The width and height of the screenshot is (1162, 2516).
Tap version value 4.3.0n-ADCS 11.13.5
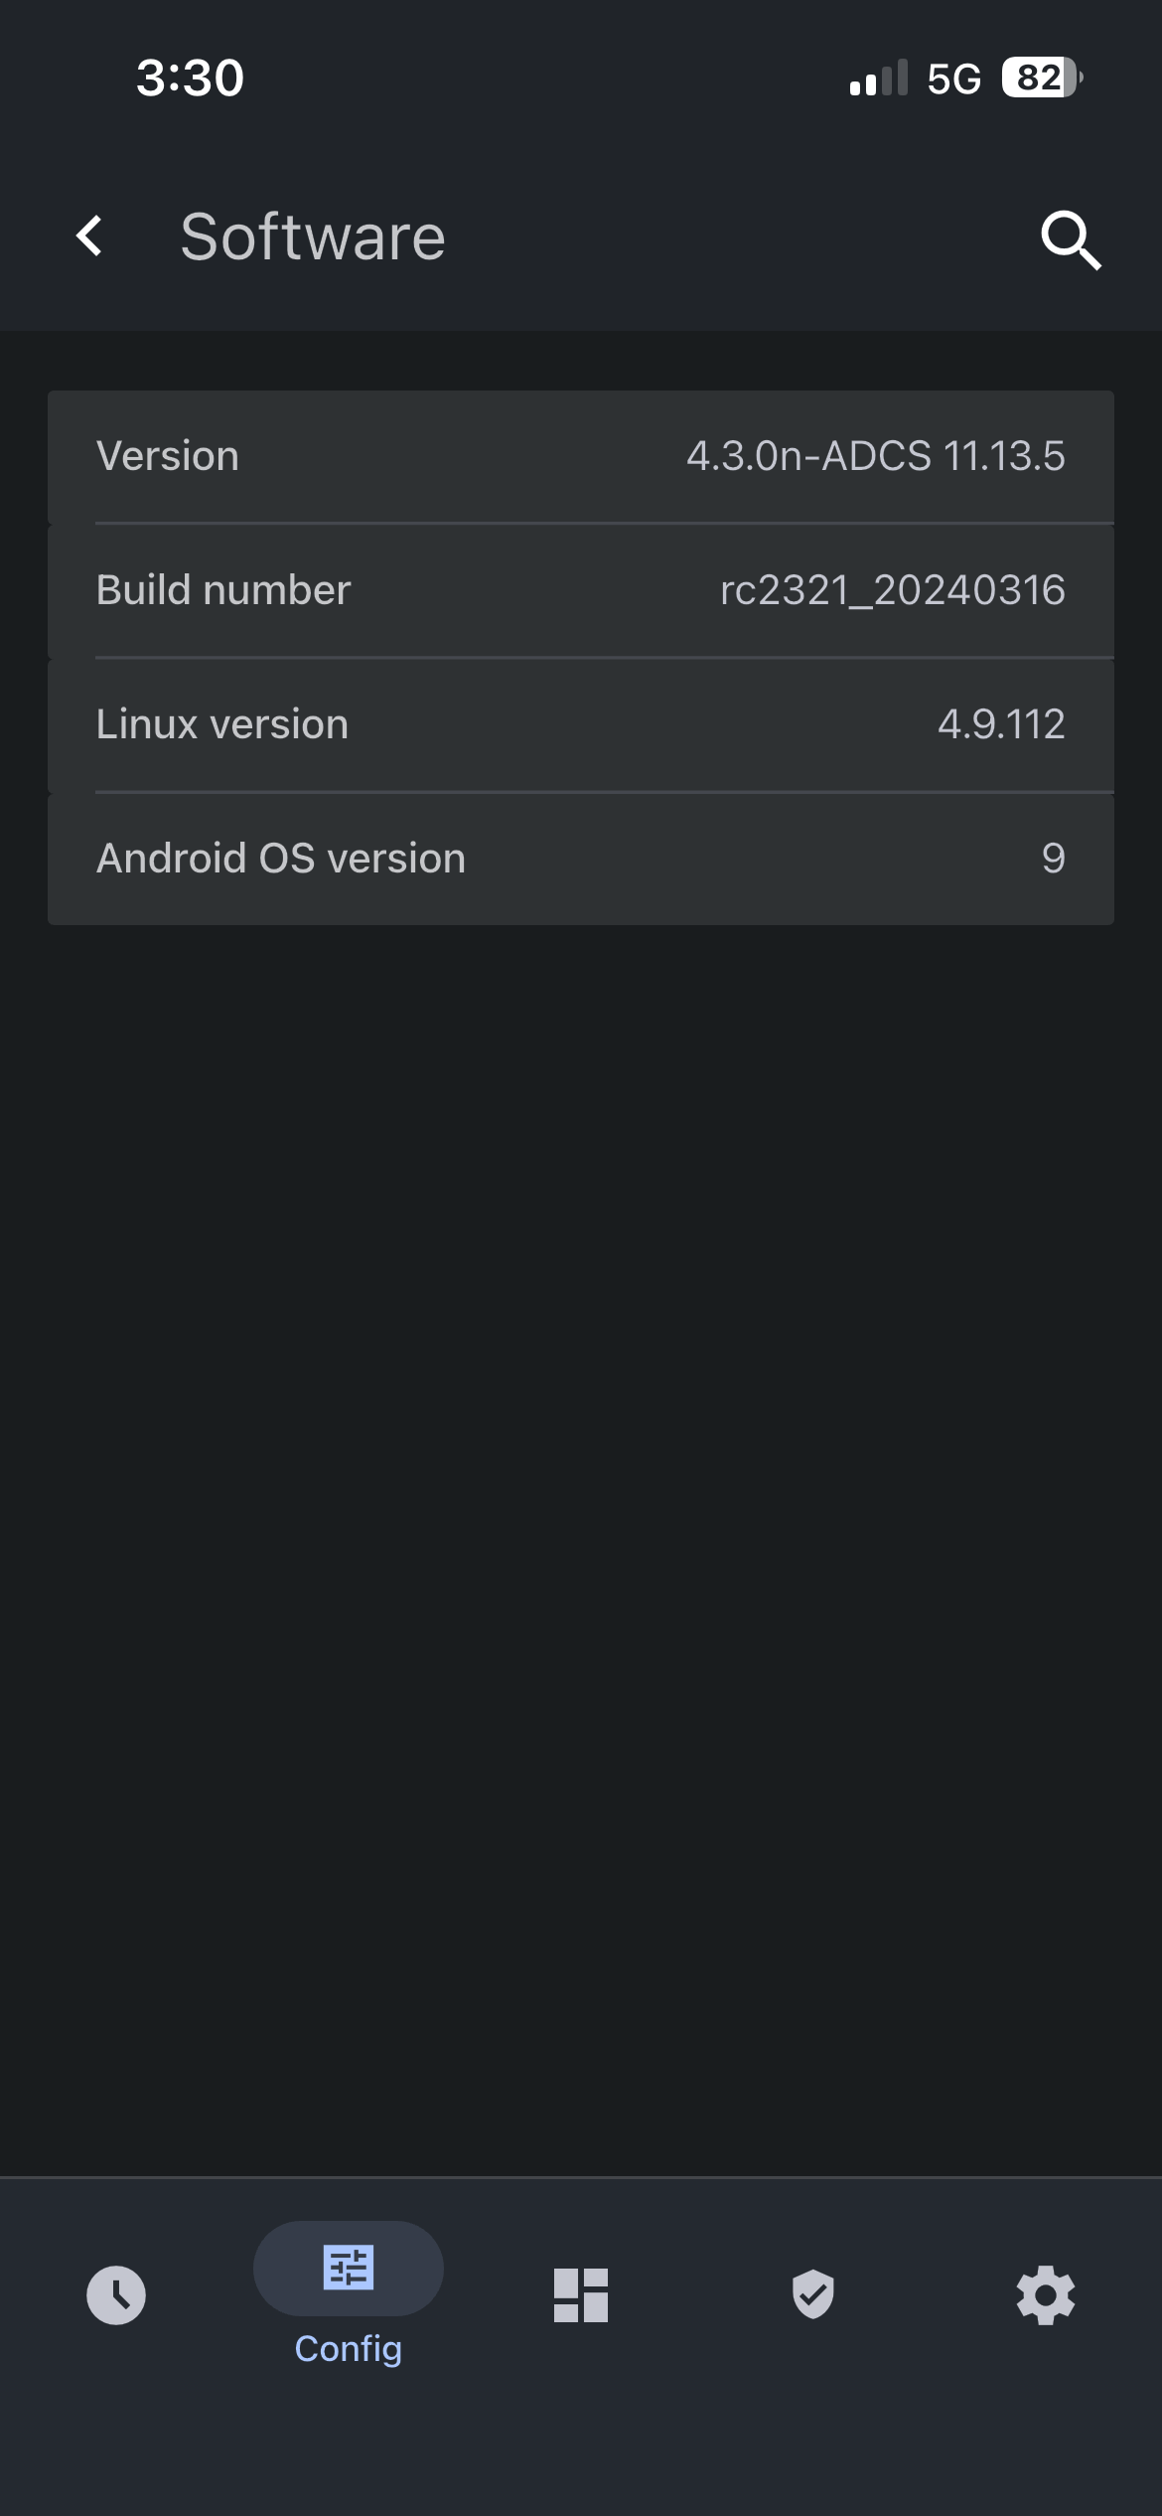point(875,456)
